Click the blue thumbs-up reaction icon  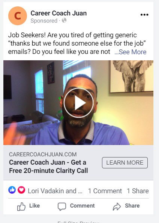click(x=12, y=190)
